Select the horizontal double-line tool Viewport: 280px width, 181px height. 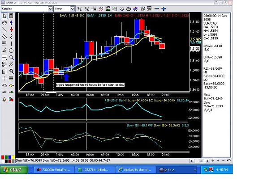[x=11, y=78]
